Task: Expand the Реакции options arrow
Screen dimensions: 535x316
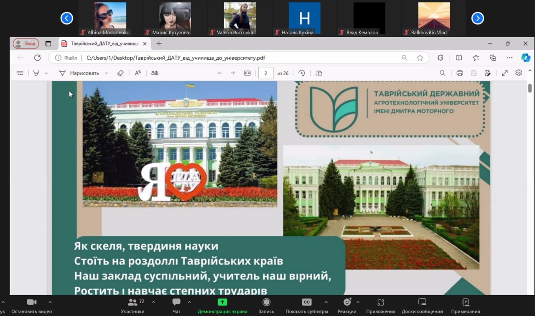Action: coord(358,302)
